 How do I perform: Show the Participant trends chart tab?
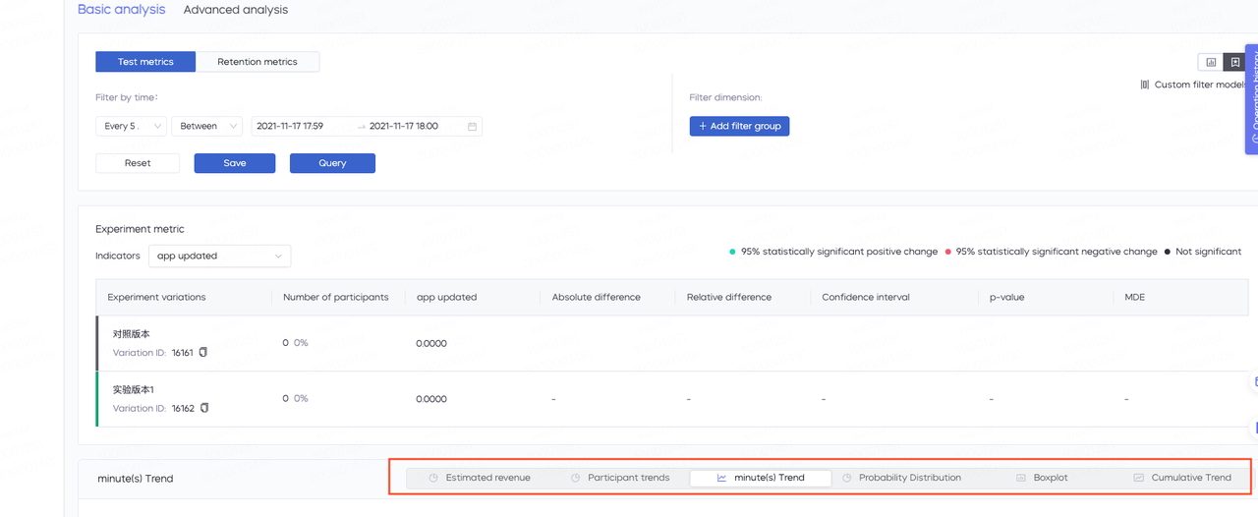pos(620,478)
